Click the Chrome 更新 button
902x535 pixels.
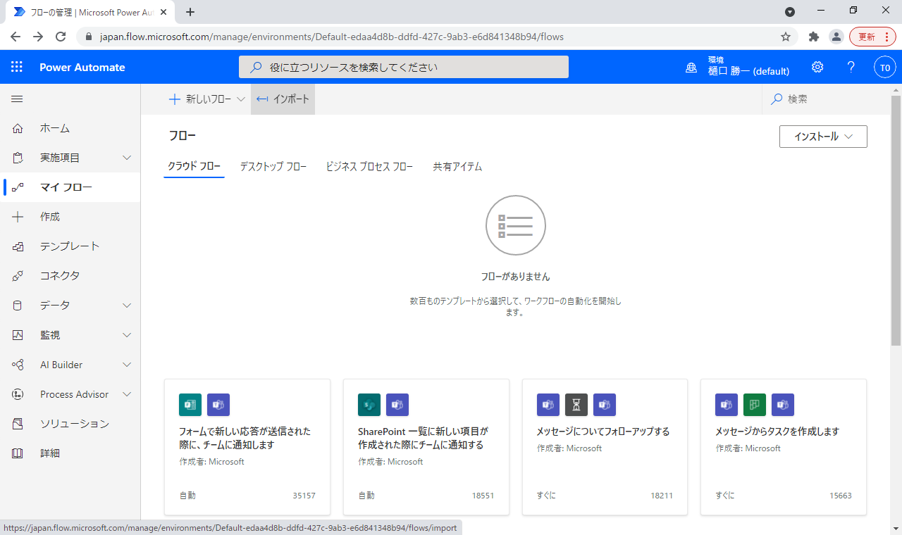(872, 37)
